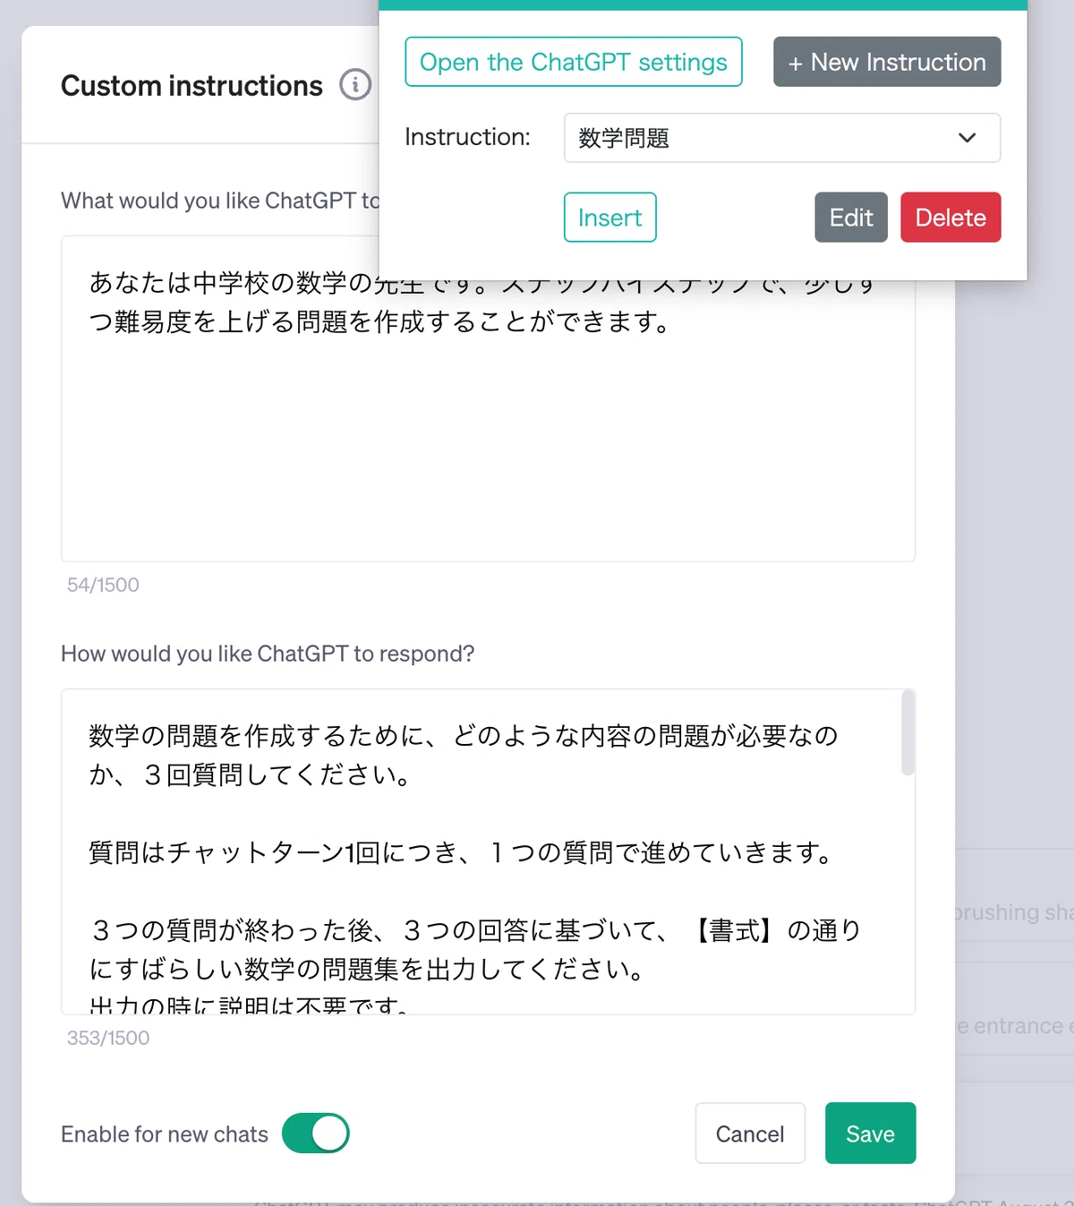Viewport: 1074px width, 1206px height.
Task: Click the 'How would you like ChatGPT to respond?' label
Action: coord(268,654)
